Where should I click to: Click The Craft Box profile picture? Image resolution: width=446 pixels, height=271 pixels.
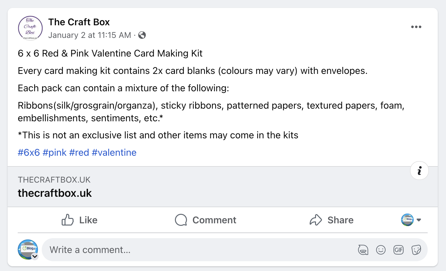30,28
